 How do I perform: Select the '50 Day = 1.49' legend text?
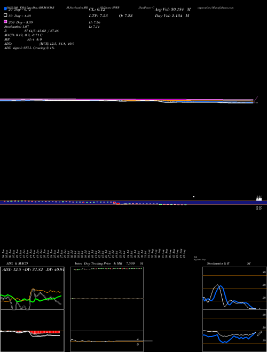pyautogui.click(x=20, y=16)
